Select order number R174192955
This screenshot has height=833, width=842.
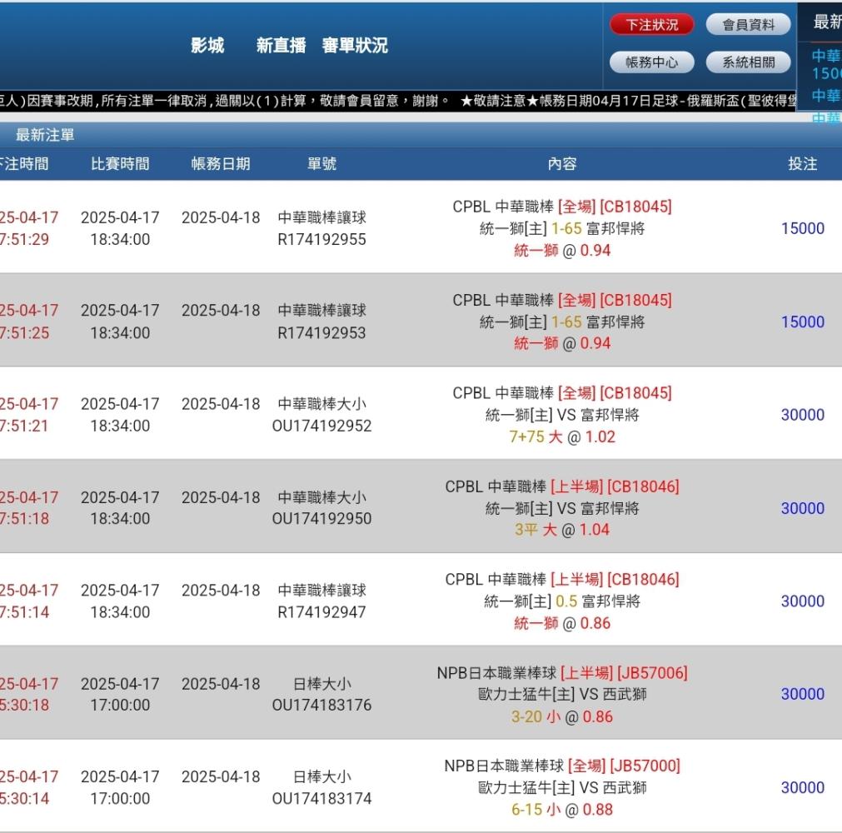(321, 240)
